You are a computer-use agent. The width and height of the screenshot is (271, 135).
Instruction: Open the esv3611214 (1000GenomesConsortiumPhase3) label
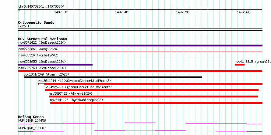click(x=74, y=81)
